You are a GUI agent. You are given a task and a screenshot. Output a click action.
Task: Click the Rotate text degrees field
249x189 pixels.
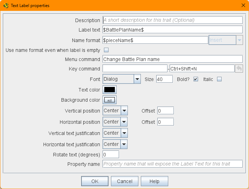(x=111, y=155)
